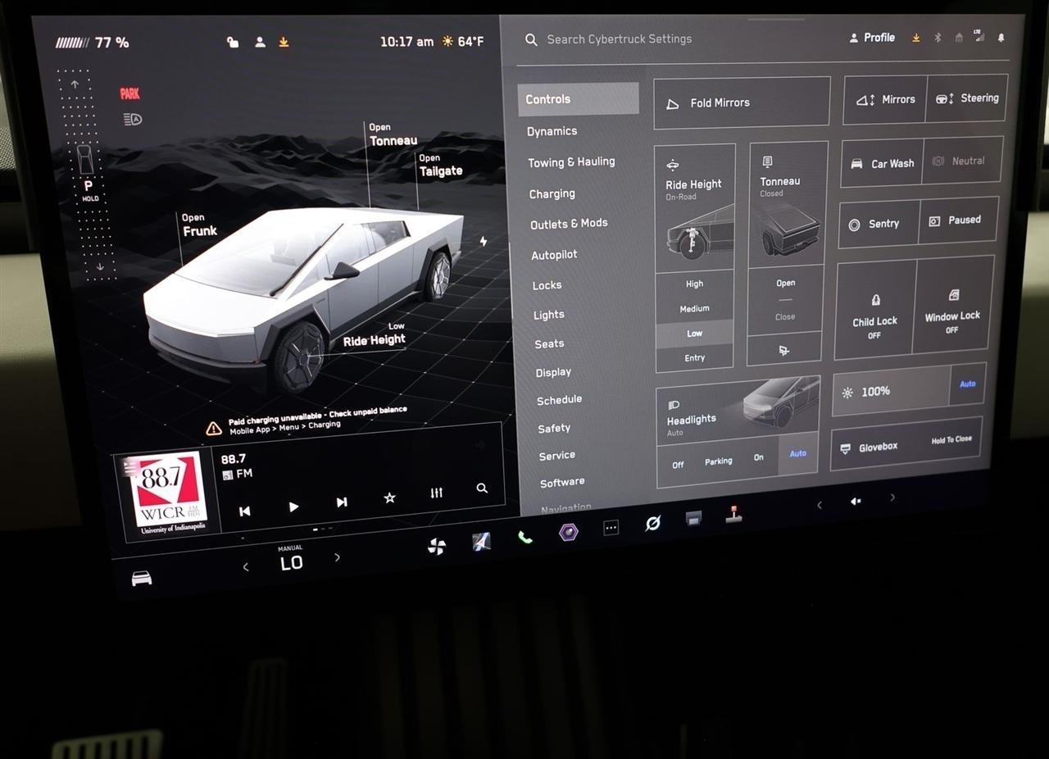Open Charging settings
The height and width of the screenshot is (759, 1049).
tap(552, 194)
